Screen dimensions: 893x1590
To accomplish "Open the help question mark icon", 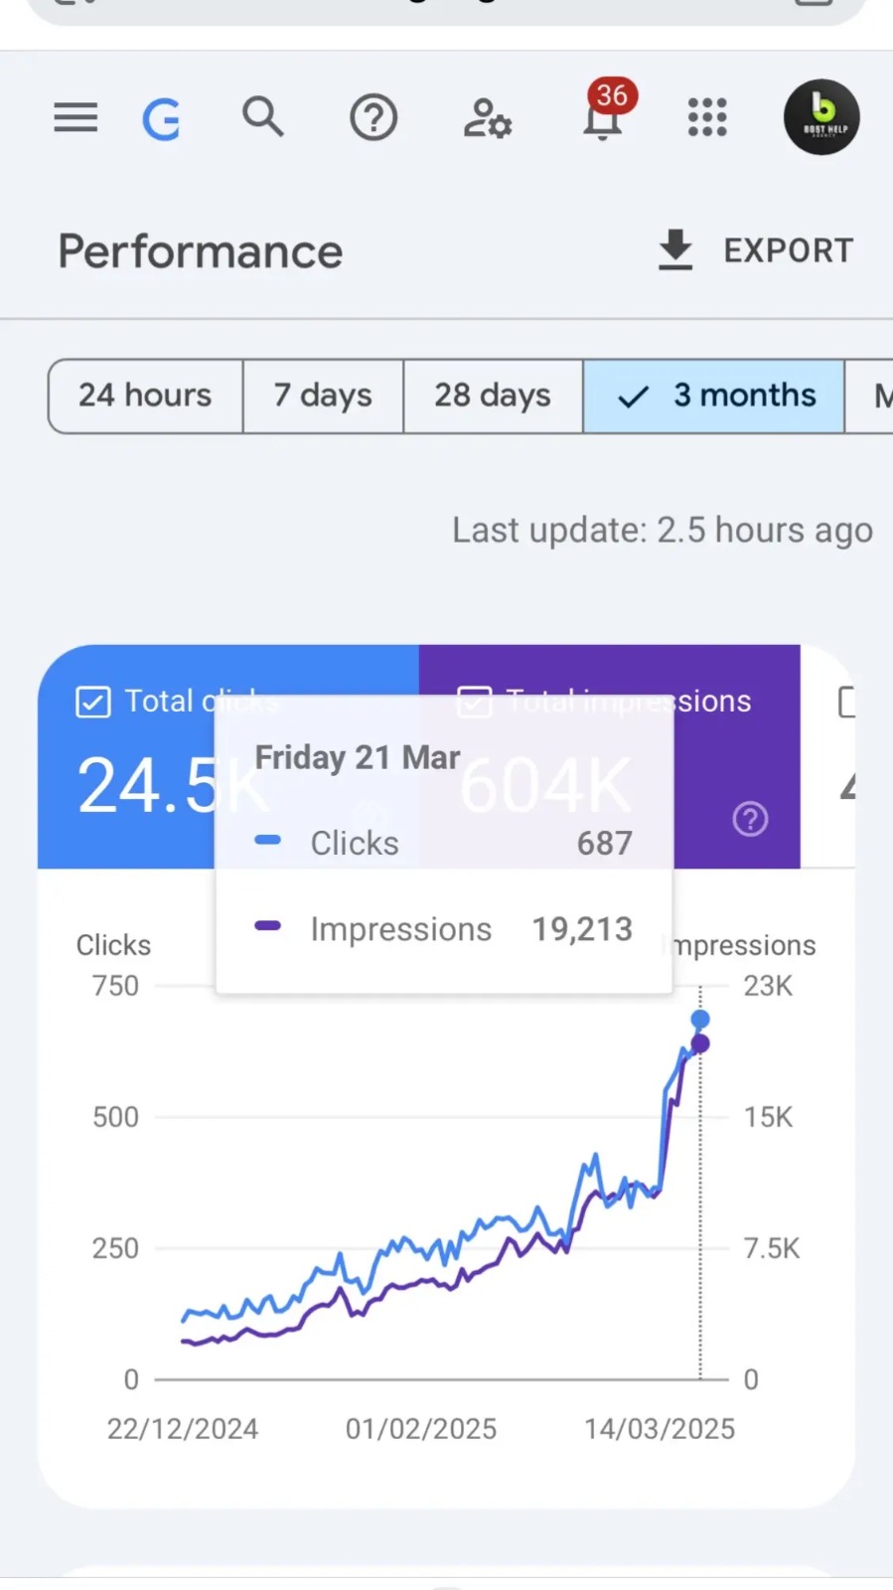I will 373,118.
